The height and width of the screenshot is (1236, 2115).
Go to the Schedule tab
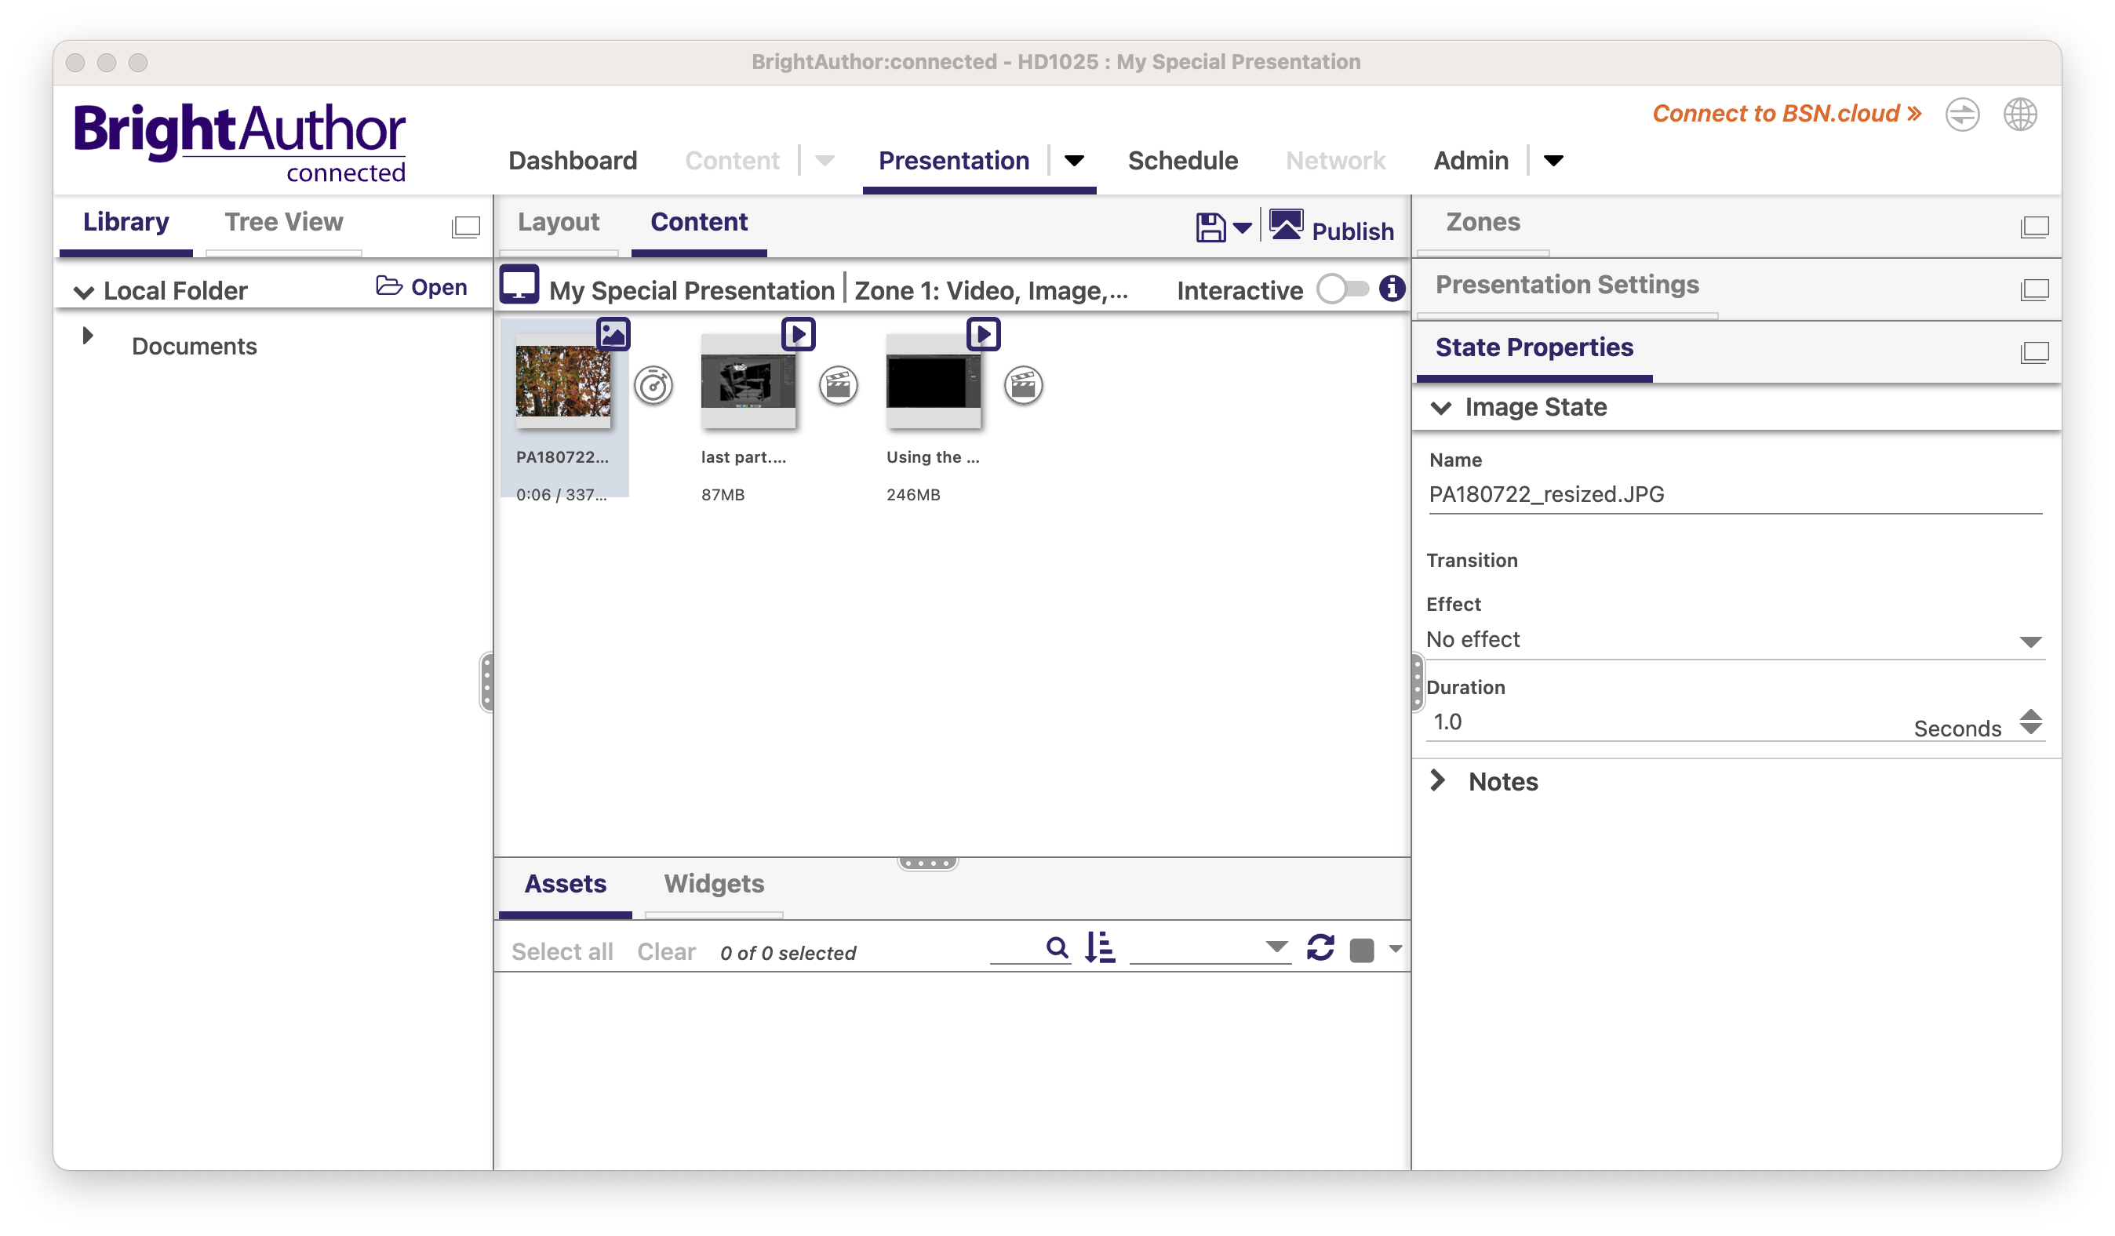pyautogui.click(x=1182, y=160)
